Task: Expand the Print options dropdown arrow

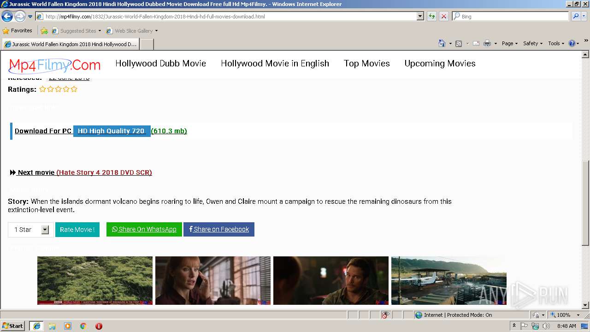Action: 496,43
